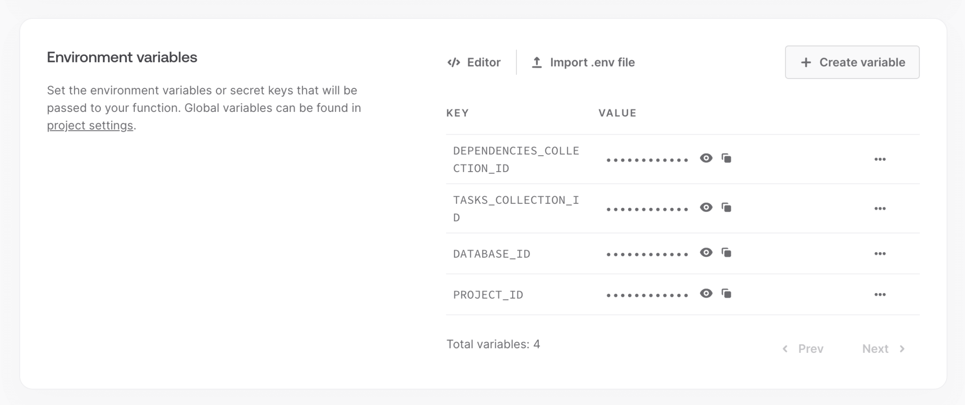
Task: Open the variables Editor
Action: coord(474,62)
